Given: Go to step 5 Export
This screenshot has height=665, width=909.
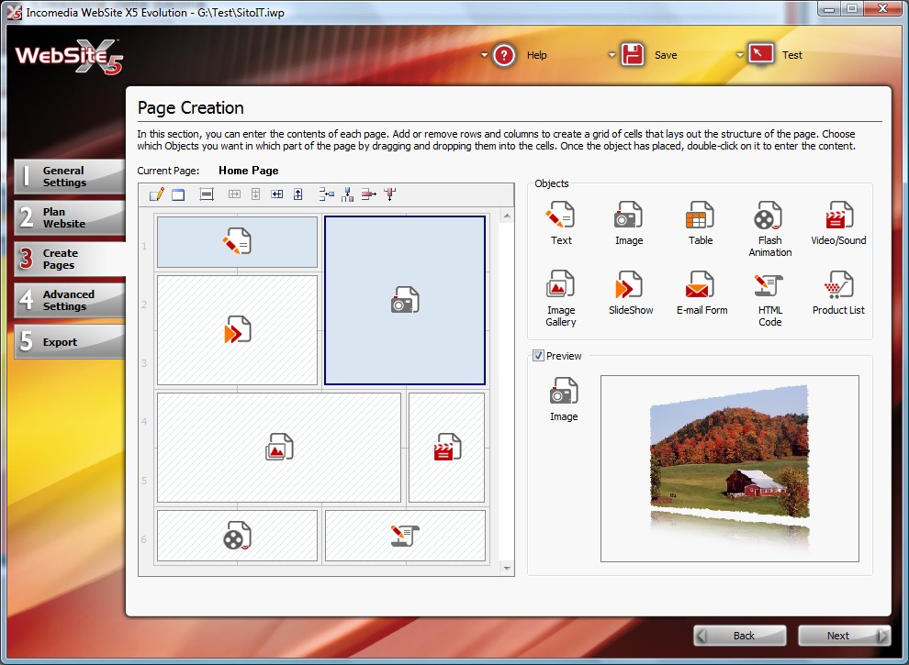Looking at the screenshot, I should click(70, 342).
